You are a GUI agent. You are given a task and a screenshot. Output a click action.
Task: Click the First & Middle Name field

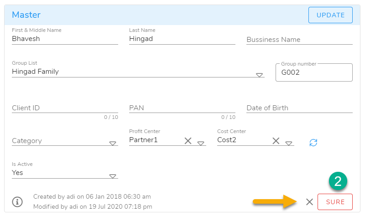point(64,39)
